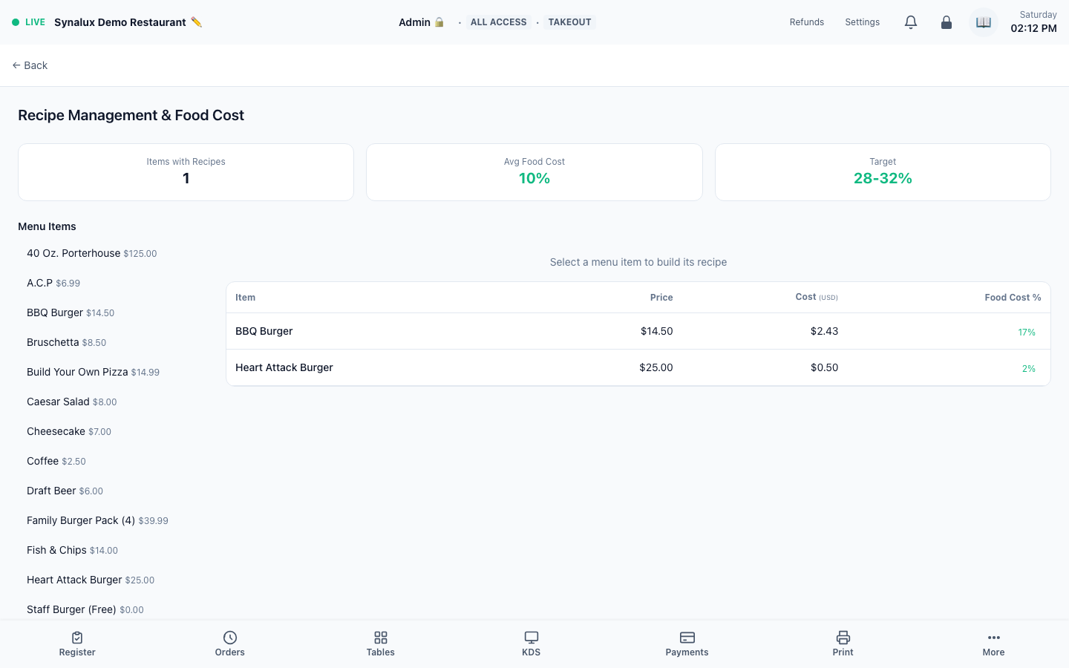Click the TAKEOUT mode badge
This screenshot has width=1069, height=668.
[570, 22]
